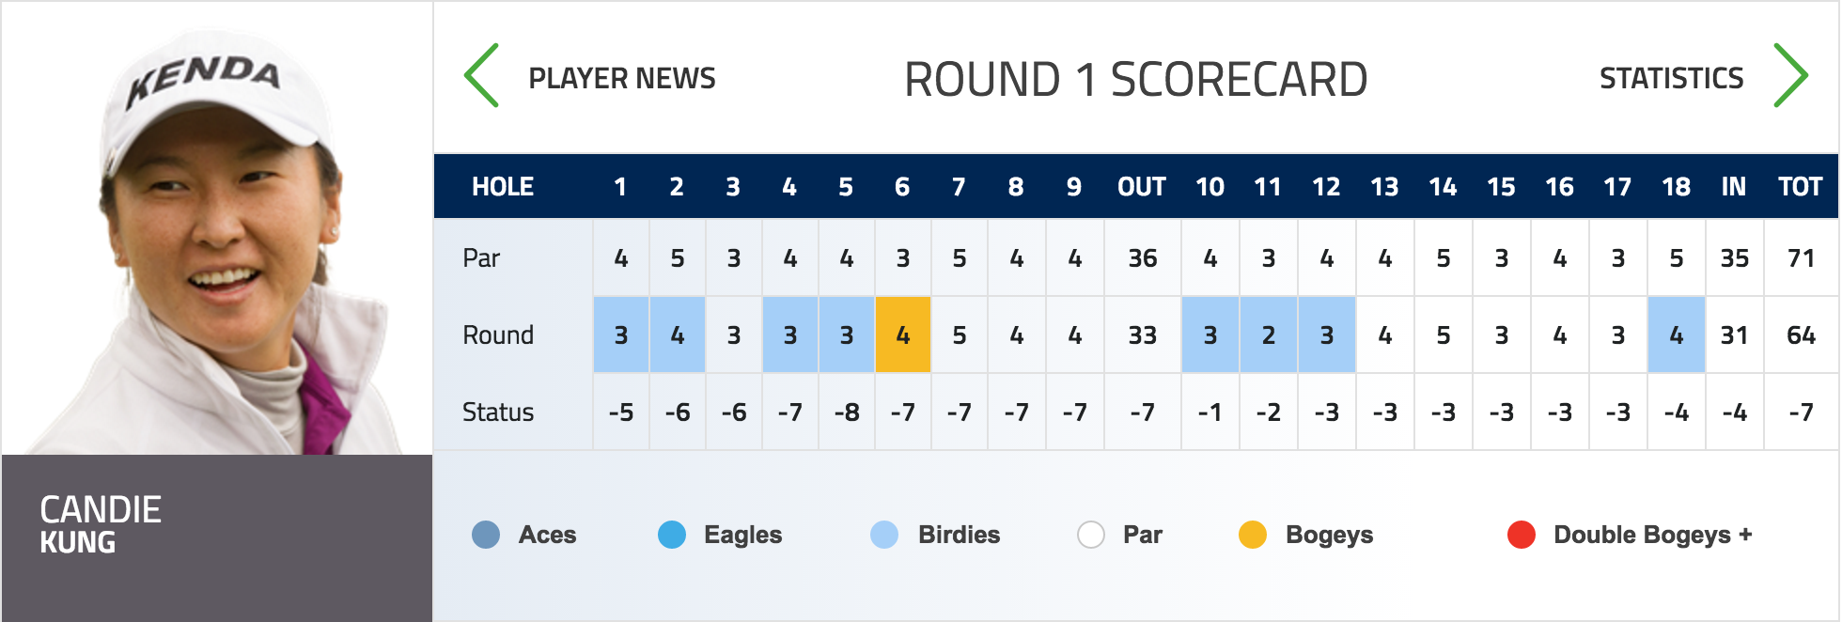Select the hole 6 bogey score cell
The width and height of the screenshot is (1842, 622).
903,334
